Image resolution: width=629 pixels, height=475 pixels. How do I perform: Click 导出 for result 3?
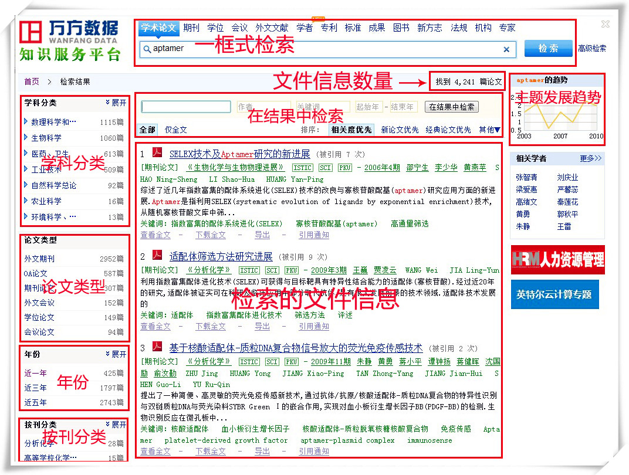[x=262, y=451]
